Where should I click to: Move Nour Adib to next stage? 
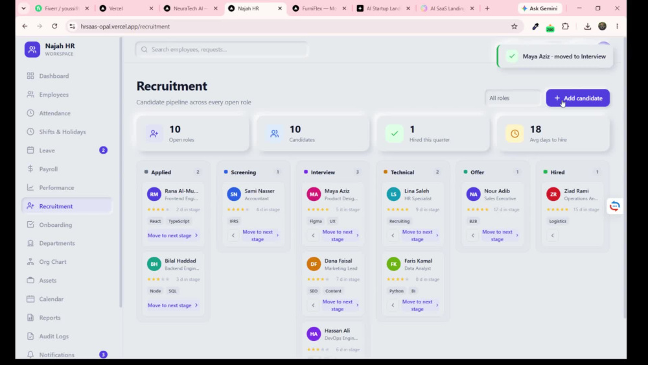[500, 235]
